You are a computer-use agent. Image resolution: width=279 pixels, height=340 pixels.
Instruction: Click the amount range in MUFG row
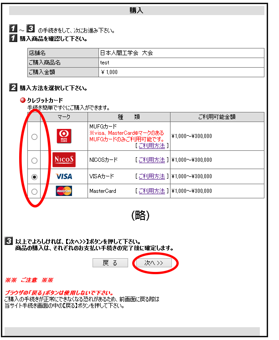pyautogui.click(x=191, y=136)
